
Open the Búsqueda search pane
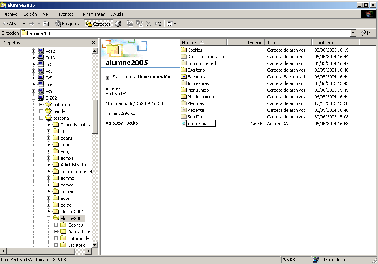coord(68,24)
